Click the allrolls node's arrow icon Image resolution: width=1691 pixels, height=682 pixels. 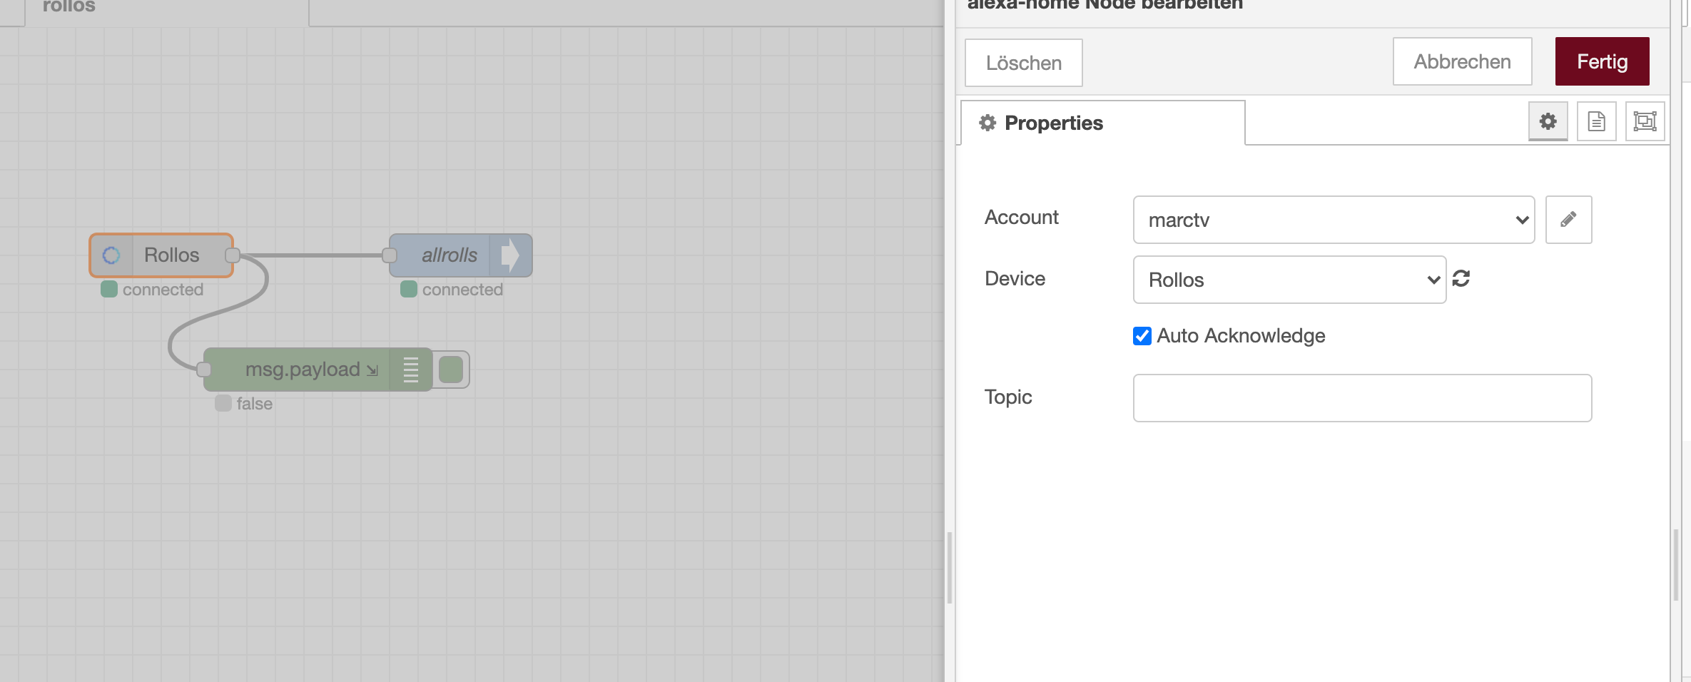click(x=510, y=255)
